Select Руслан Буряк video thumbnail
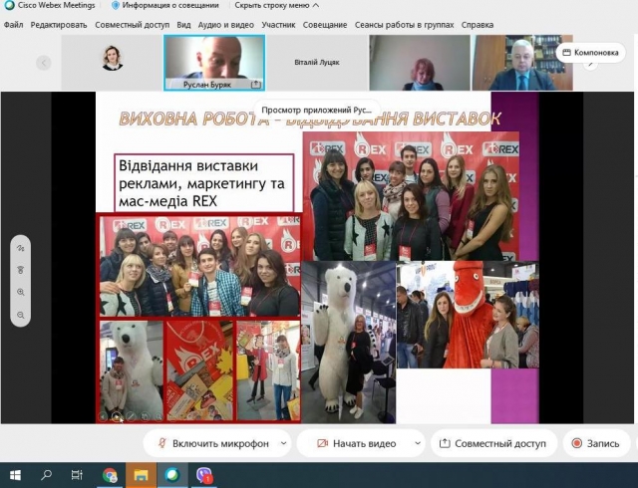 [214, 62]
